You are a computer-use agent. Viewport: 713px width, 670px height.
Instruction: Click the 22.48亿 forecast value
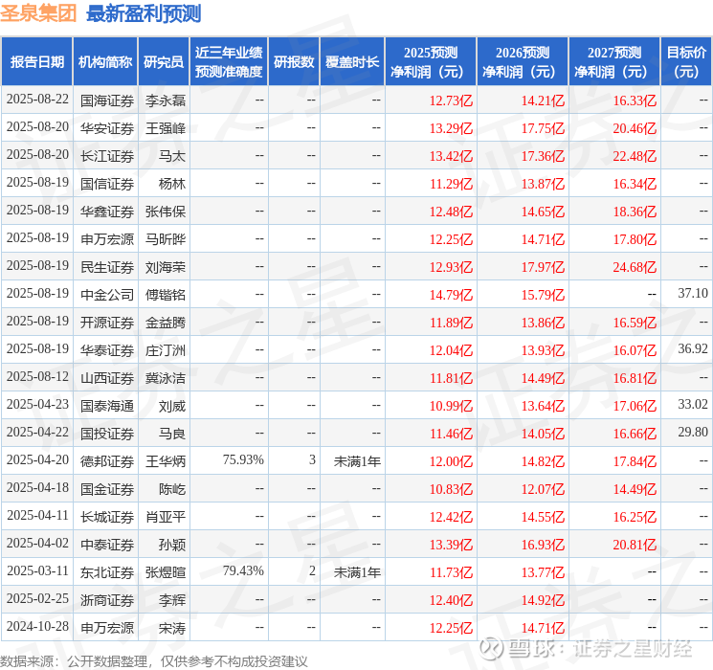click(x=635, y=156)
